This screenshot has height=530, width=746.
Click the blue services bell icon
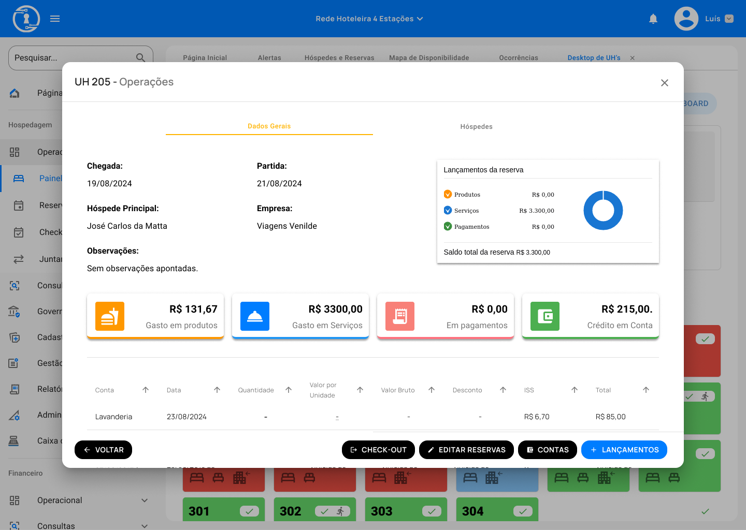click(x=255, y=316)
